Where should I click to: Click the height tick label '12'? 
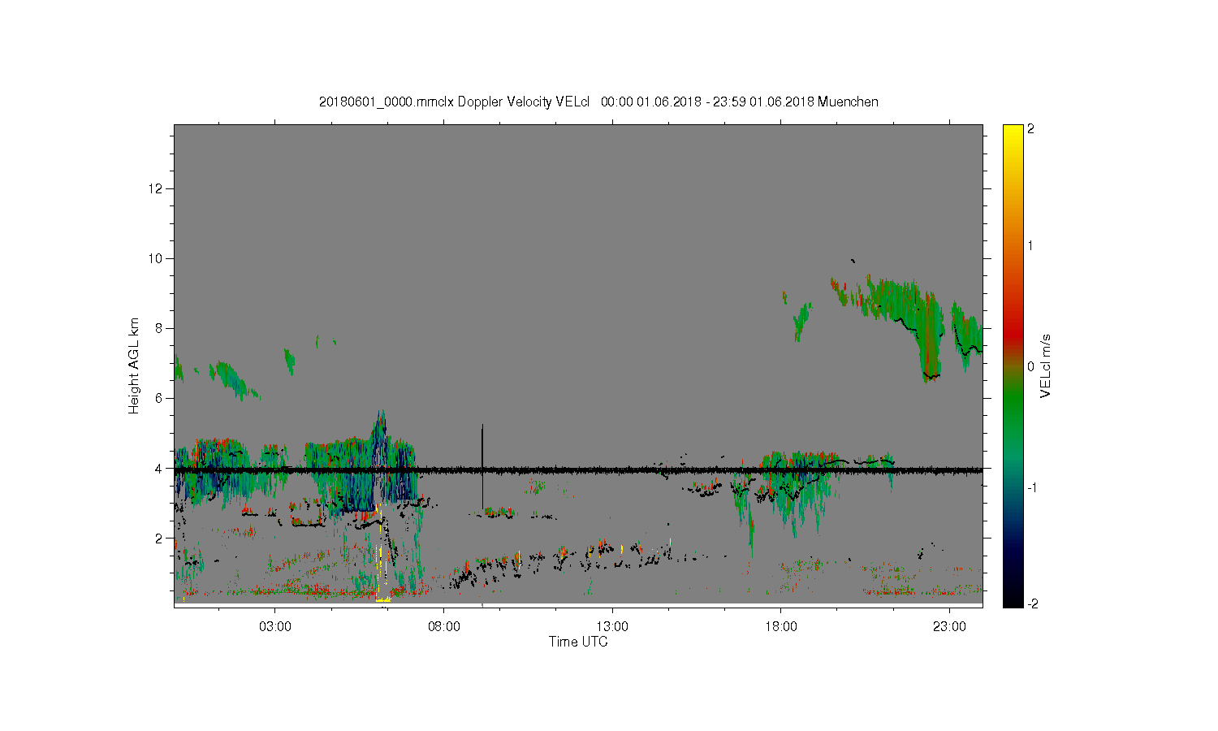[156, 188]
